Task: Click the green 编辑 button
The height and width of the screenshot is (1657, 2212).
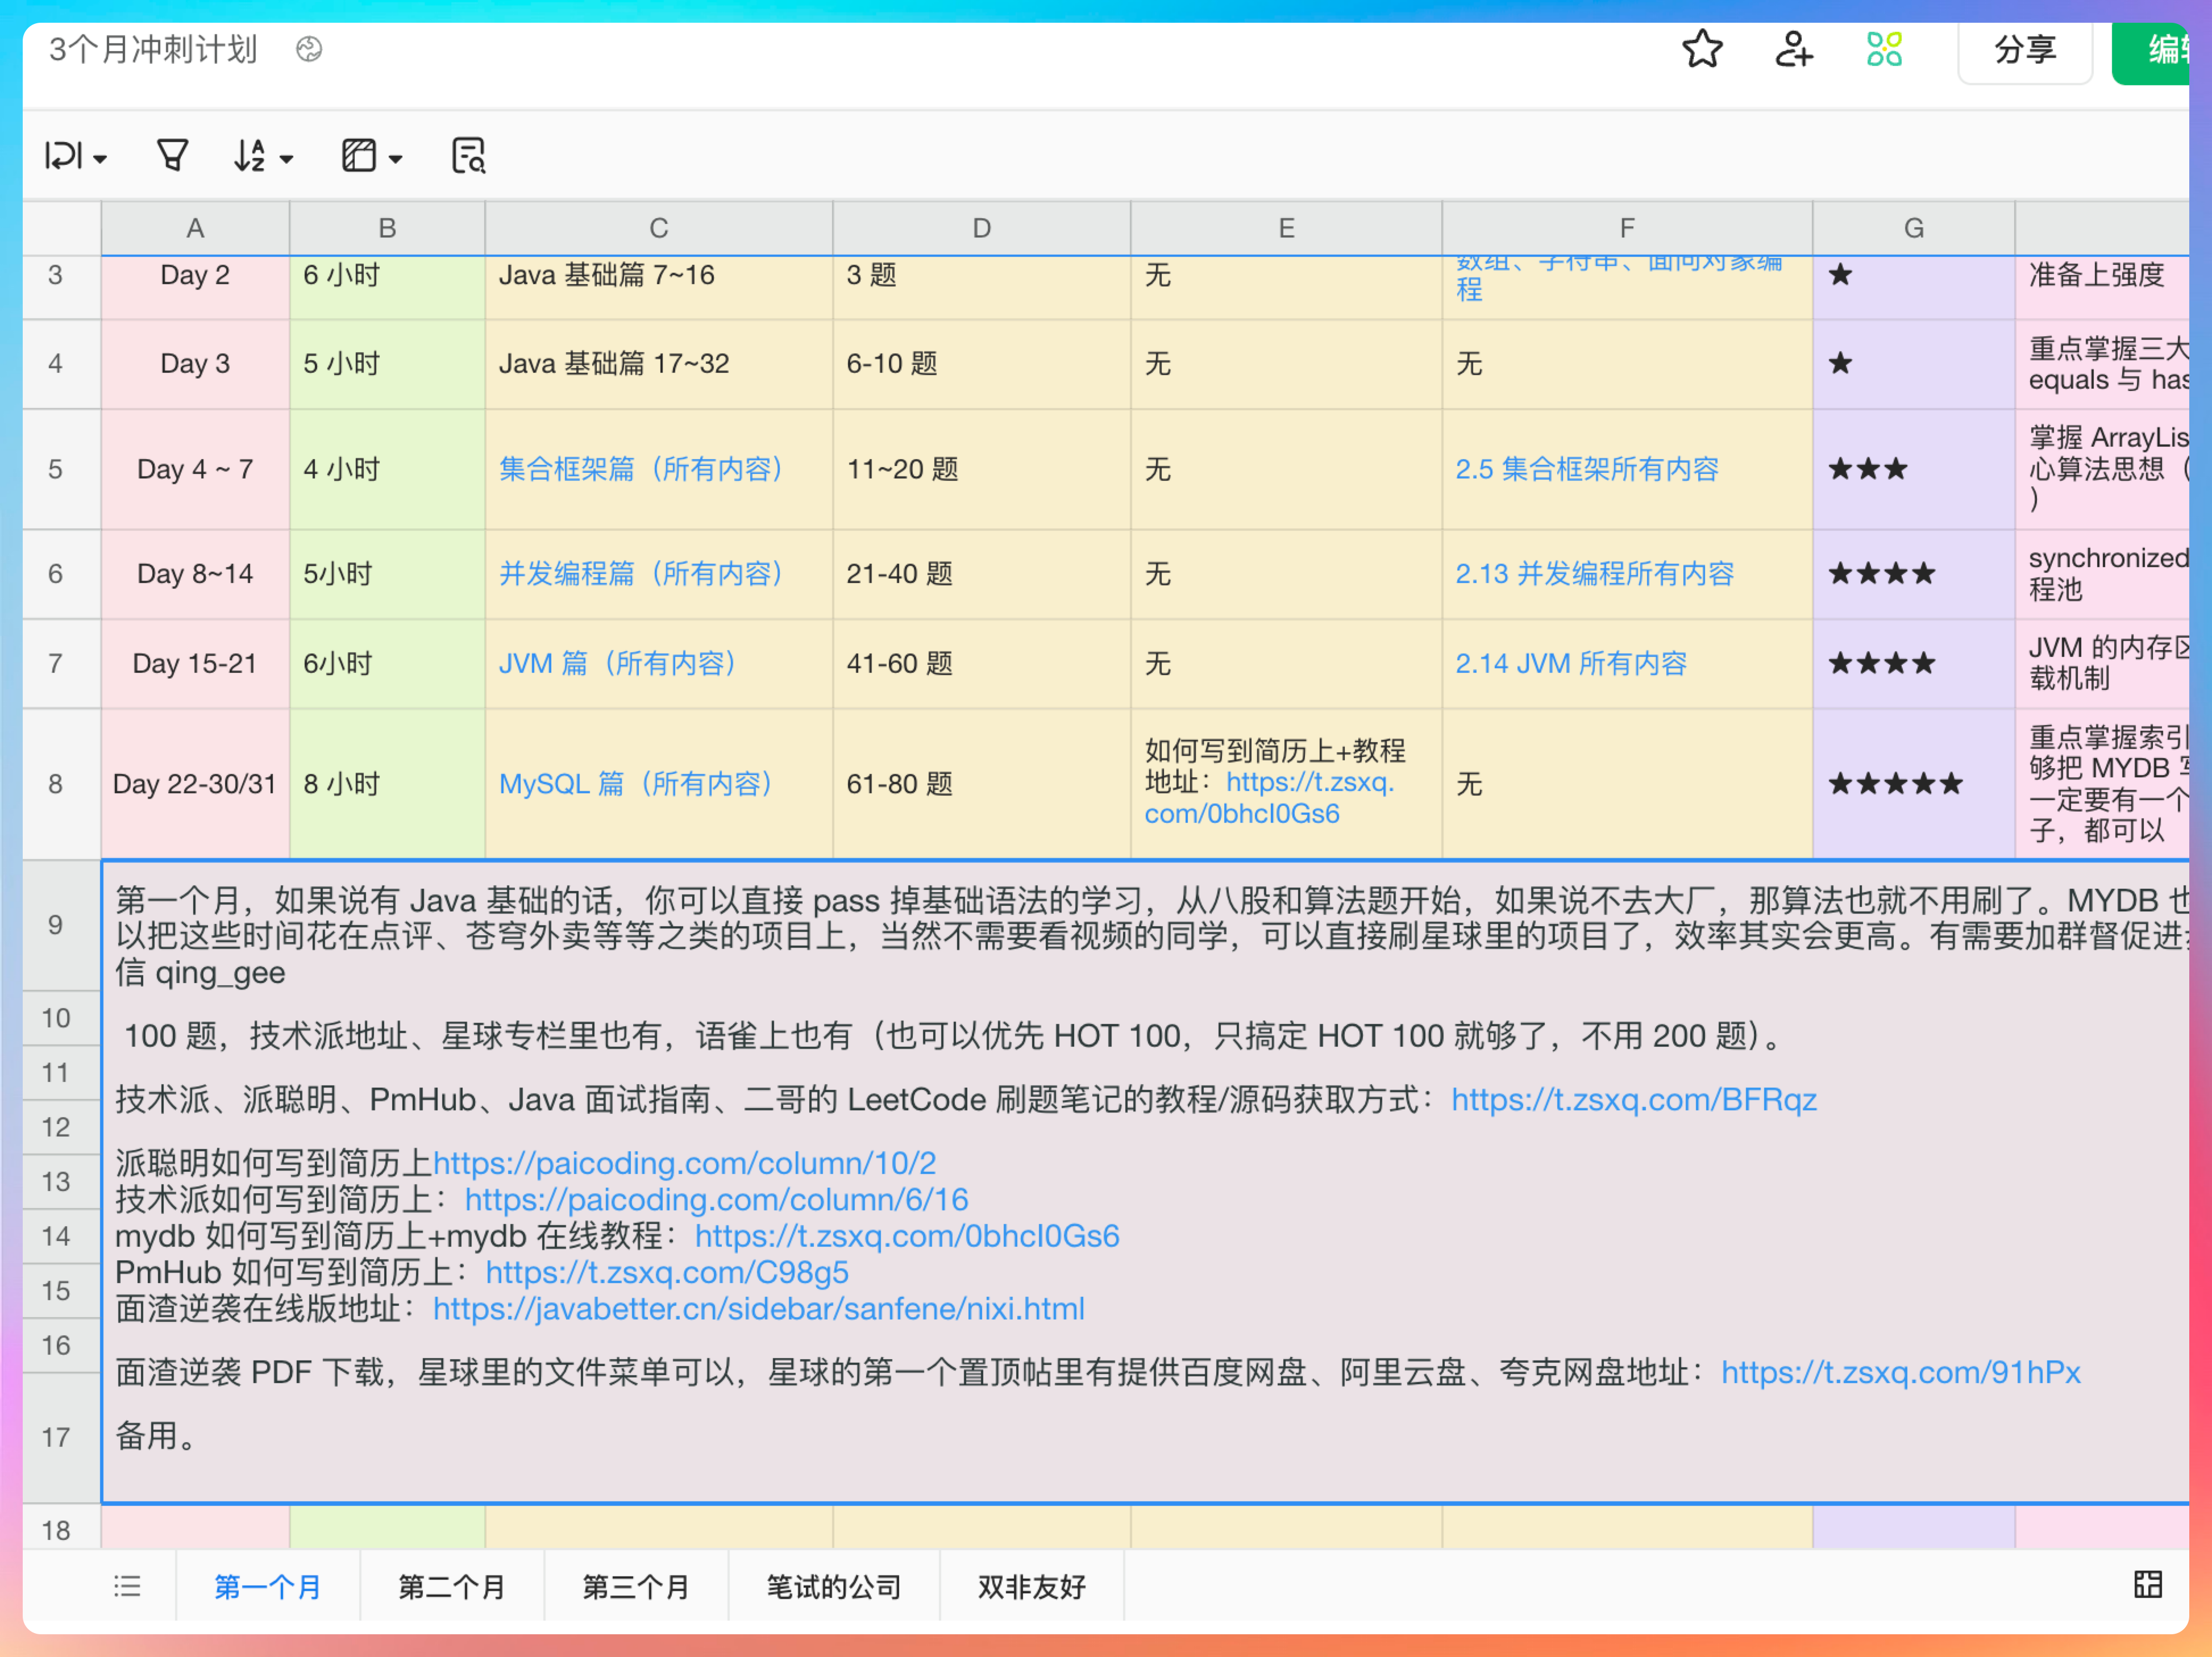Action: click(x=2170, y=49)
